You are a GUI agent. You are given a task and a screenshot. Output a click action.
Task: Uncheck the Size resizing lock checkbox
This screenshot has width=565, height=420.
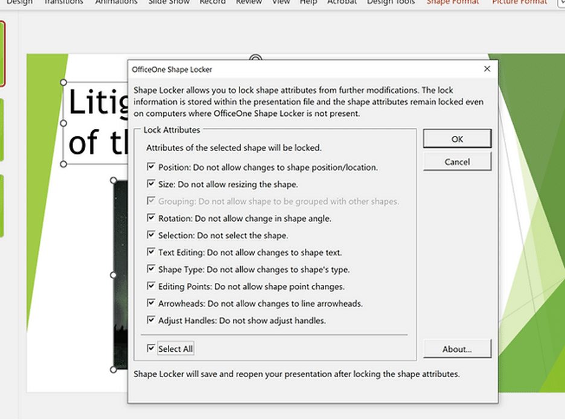[x=151, y=184]
